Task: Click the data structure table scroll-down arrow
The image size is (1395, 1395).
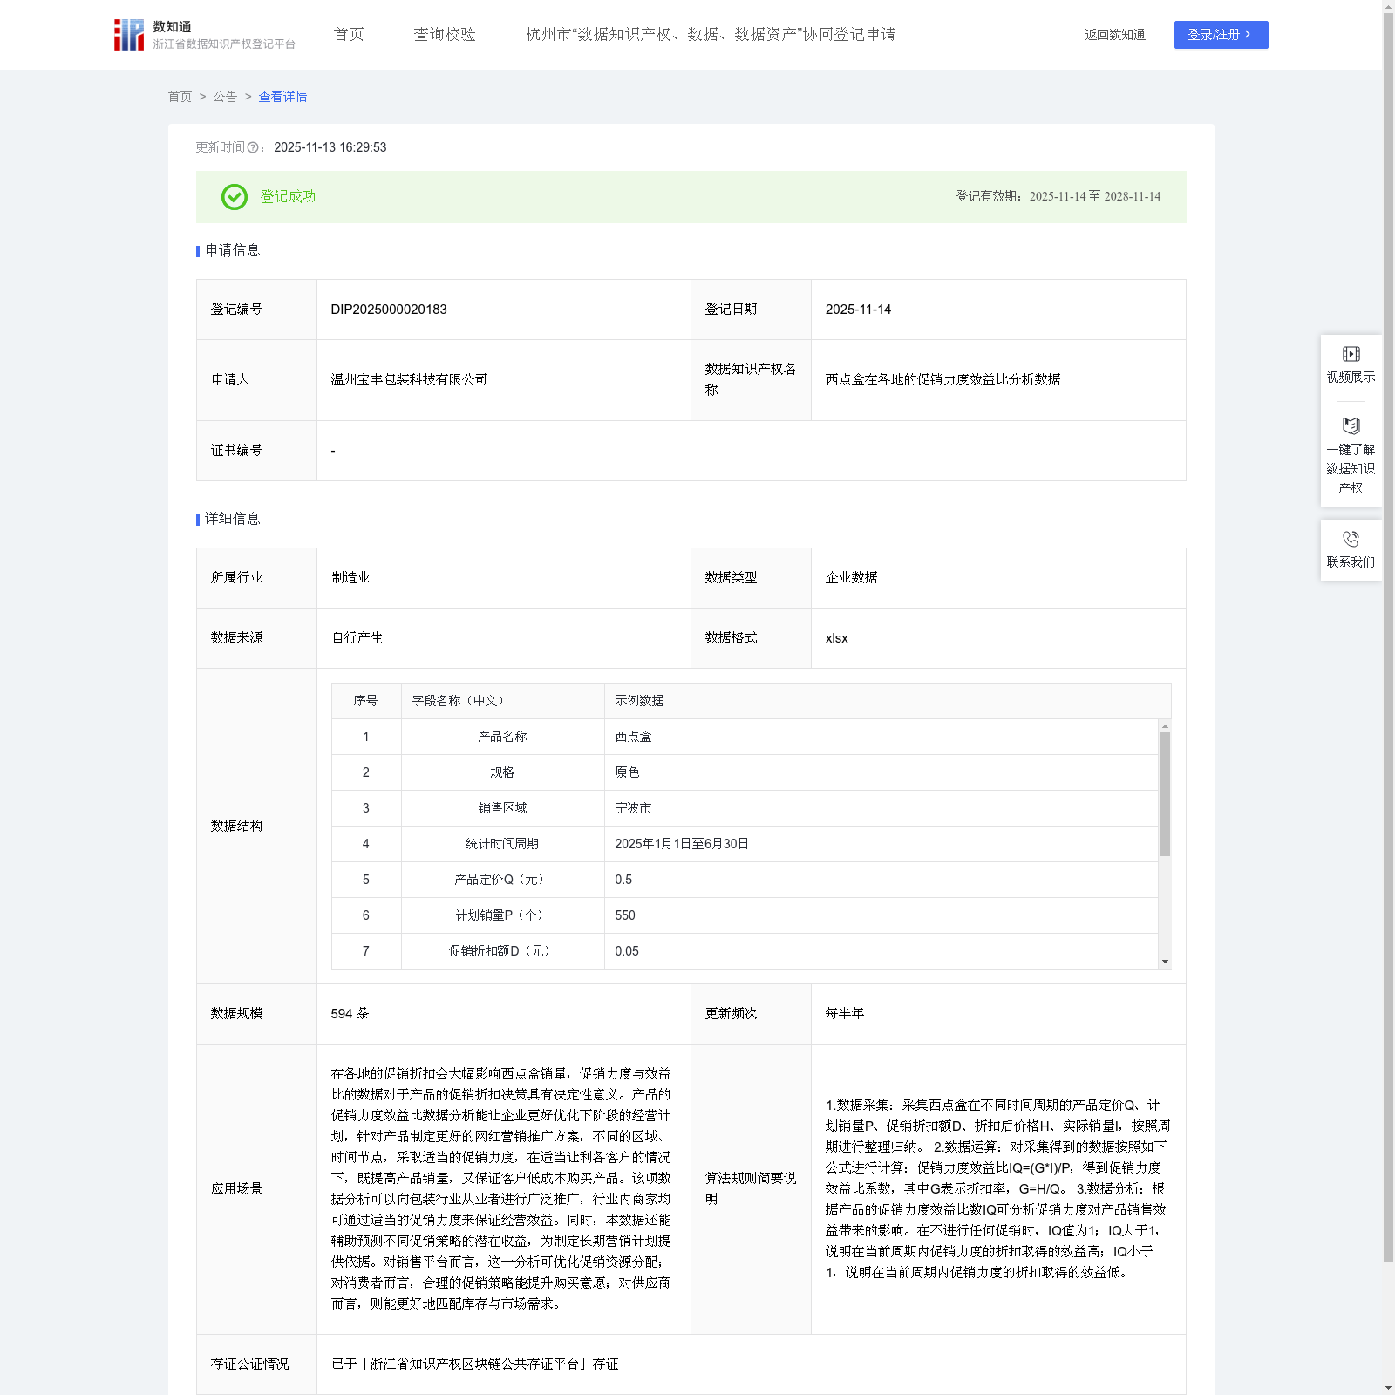Action: (x=1165, y=962)
